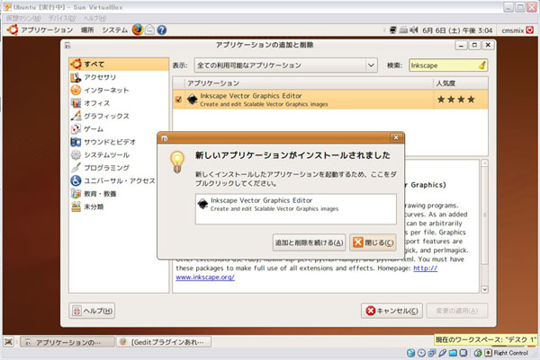Click the Ubuntu logo on the panel
This screenshot has height=360, width=540.
pos(13,30)
